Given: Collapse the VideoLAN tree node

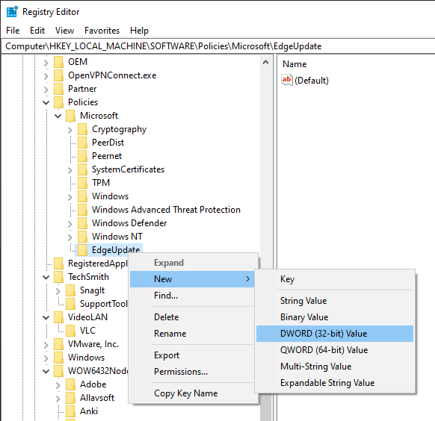Looking at the screenshot, I should click(x=46, y=317).
